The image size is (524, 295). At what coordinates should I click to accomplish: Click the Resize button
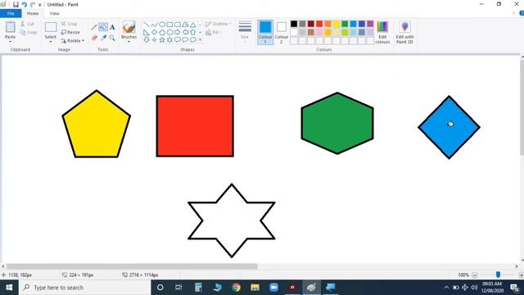point(70,33)
